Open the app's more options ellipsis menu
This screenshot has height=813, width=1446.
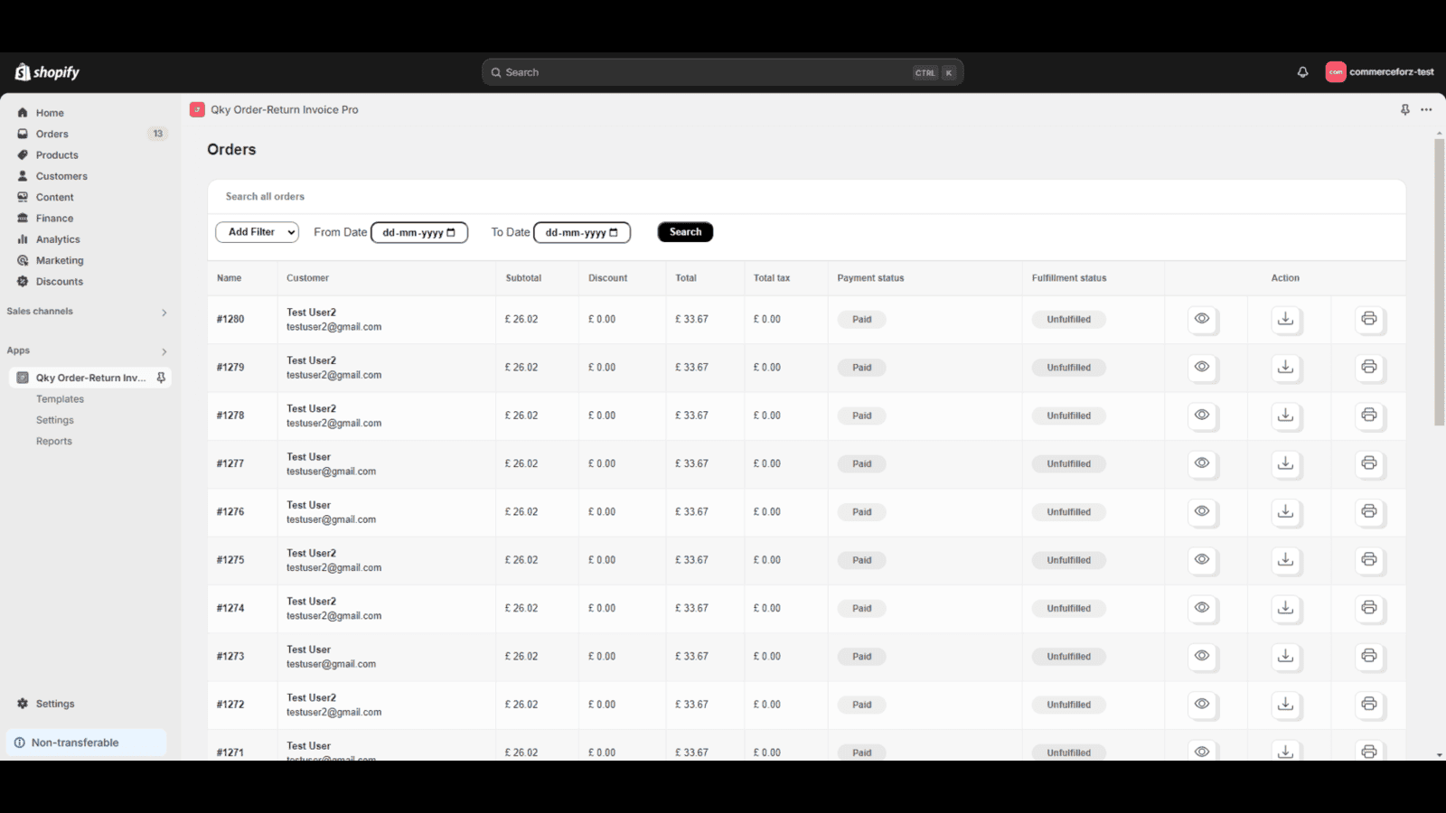pyautogui.click(x=1426, y=109)
